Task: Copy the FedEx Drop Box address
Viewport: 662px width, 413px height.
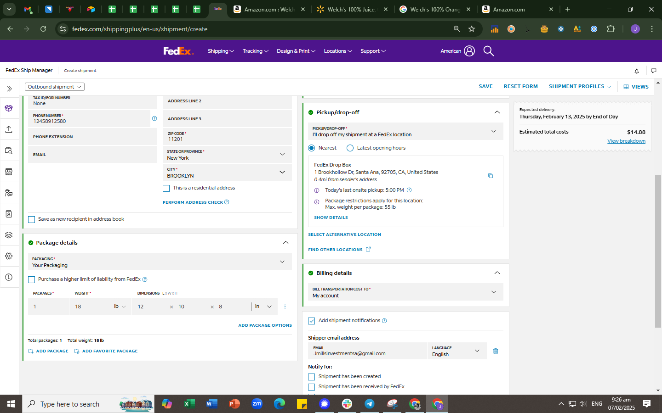Action: click(x=491, y=176)
